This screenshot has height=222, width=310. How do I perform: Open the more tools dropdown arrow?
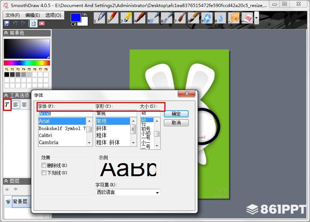coord(257,18)
